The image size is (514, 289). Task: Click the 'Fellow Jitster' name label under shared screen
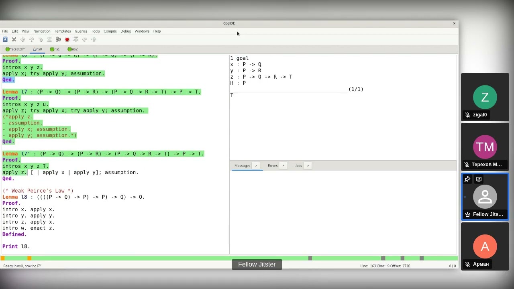pyautogui.click(x=257, y=265)
